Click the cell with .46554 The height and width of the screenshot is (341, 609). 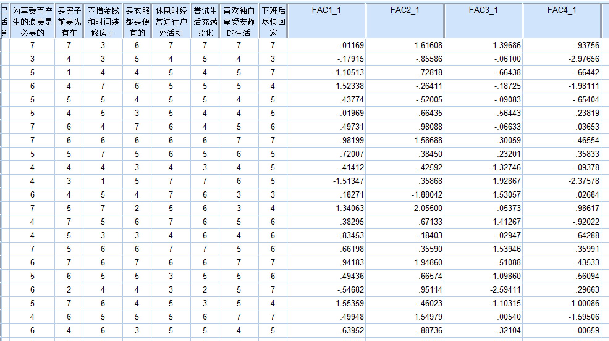pyautogui.click(x=562, y=140)
